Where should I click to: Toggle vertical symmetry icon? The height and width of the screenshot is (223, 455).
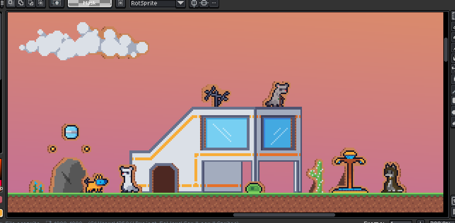pos(194,3)
